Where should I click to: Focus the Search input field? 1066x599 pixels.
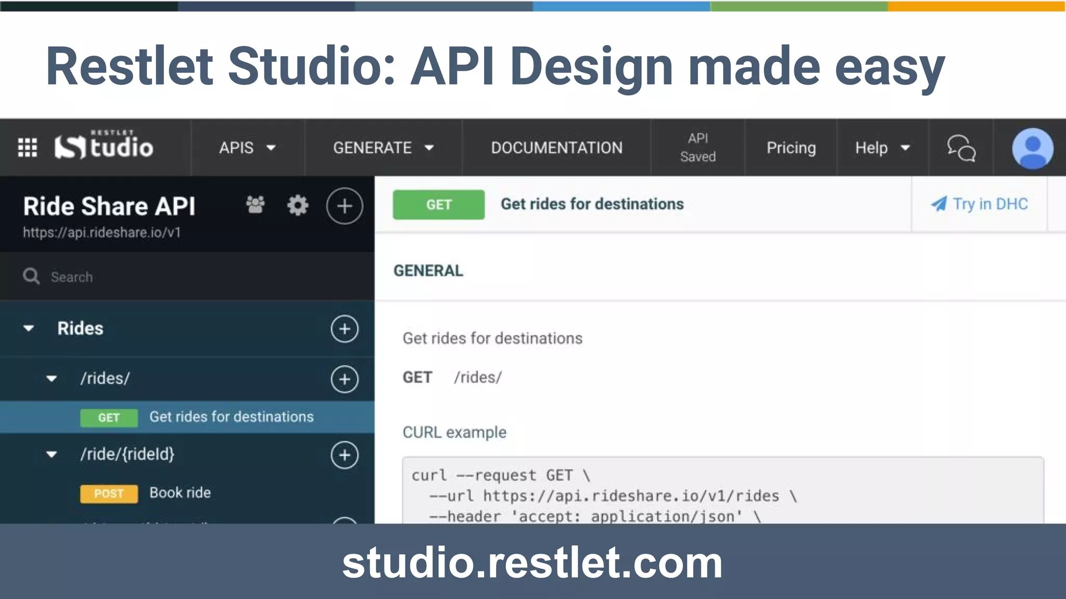187,277
